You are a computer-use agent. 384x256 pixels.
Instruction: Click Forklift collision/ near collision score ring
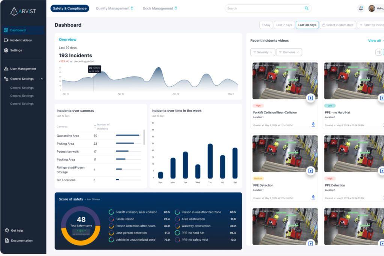111,212
